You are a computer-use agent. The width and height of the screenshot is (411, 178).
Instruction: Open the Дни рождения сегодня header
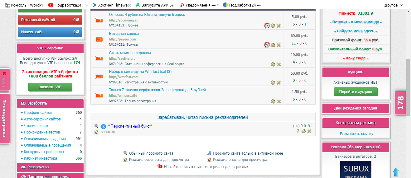point(356,108)
